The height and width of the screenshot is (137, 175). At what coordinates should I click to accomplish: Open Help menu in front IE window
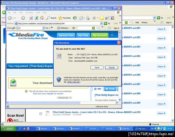[x=44, y=13]
